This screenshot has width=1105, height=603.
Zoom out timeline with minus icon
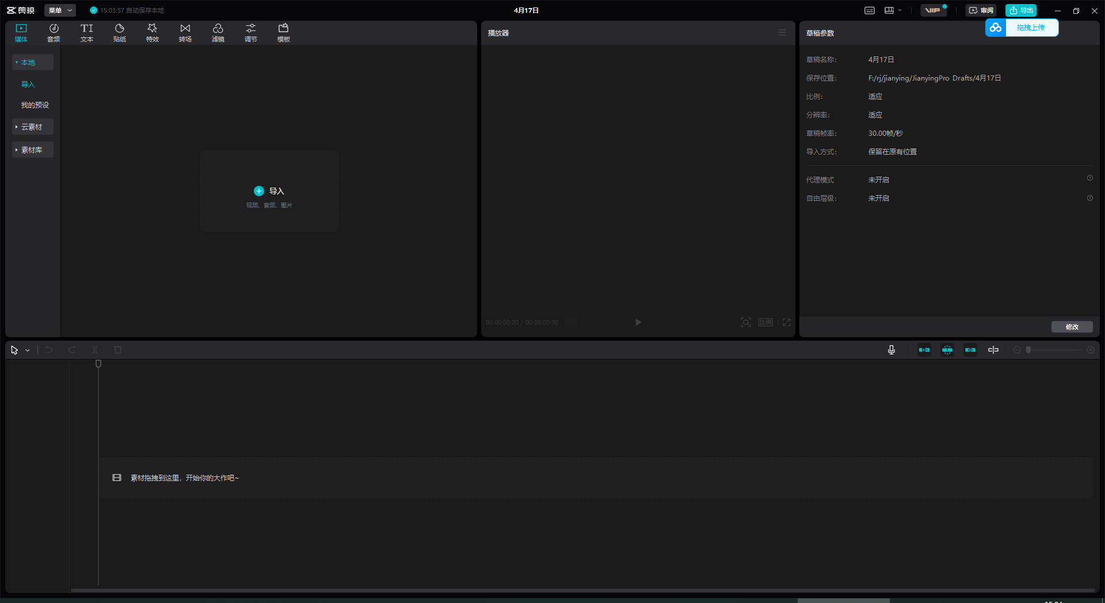click(x=1017, y=350)
